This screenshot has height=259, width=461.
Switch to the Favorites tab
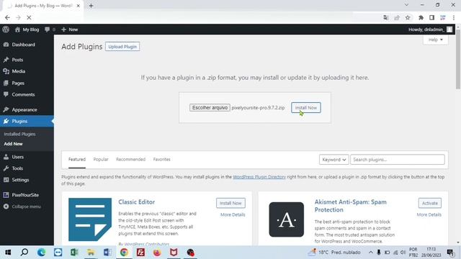point(161,160)
